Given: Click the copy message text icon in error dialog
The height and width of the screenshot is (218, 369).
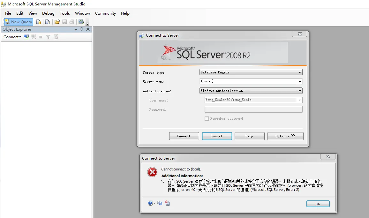Looking at the screenshot, I should 160,203.
